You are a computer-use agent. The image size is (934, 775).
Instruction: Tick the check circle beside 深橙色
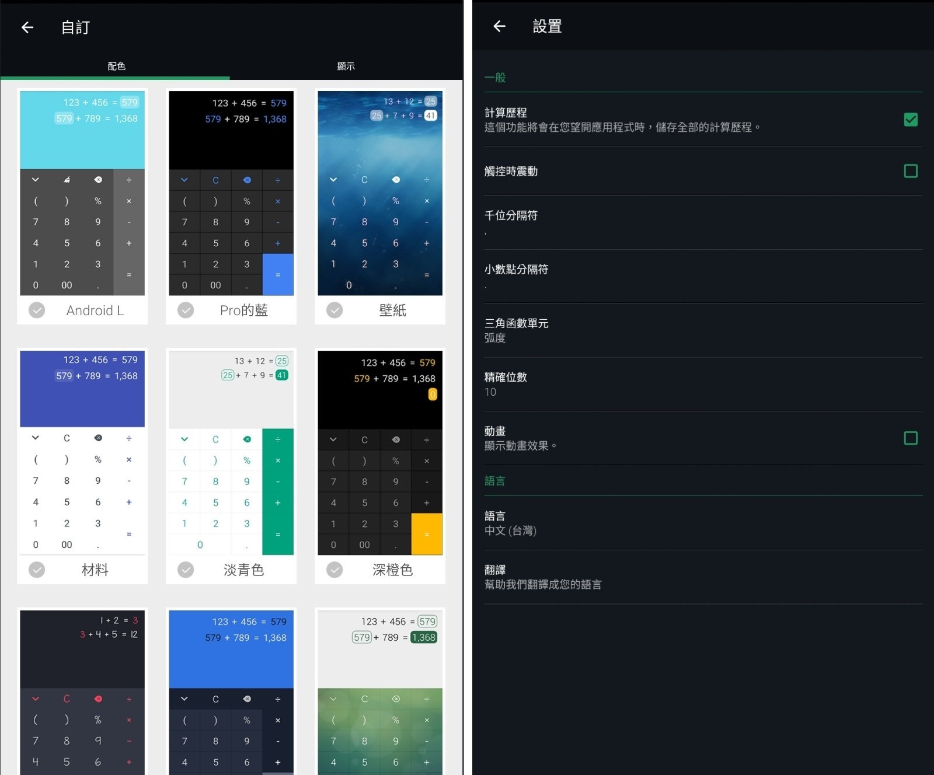[334, 570]
